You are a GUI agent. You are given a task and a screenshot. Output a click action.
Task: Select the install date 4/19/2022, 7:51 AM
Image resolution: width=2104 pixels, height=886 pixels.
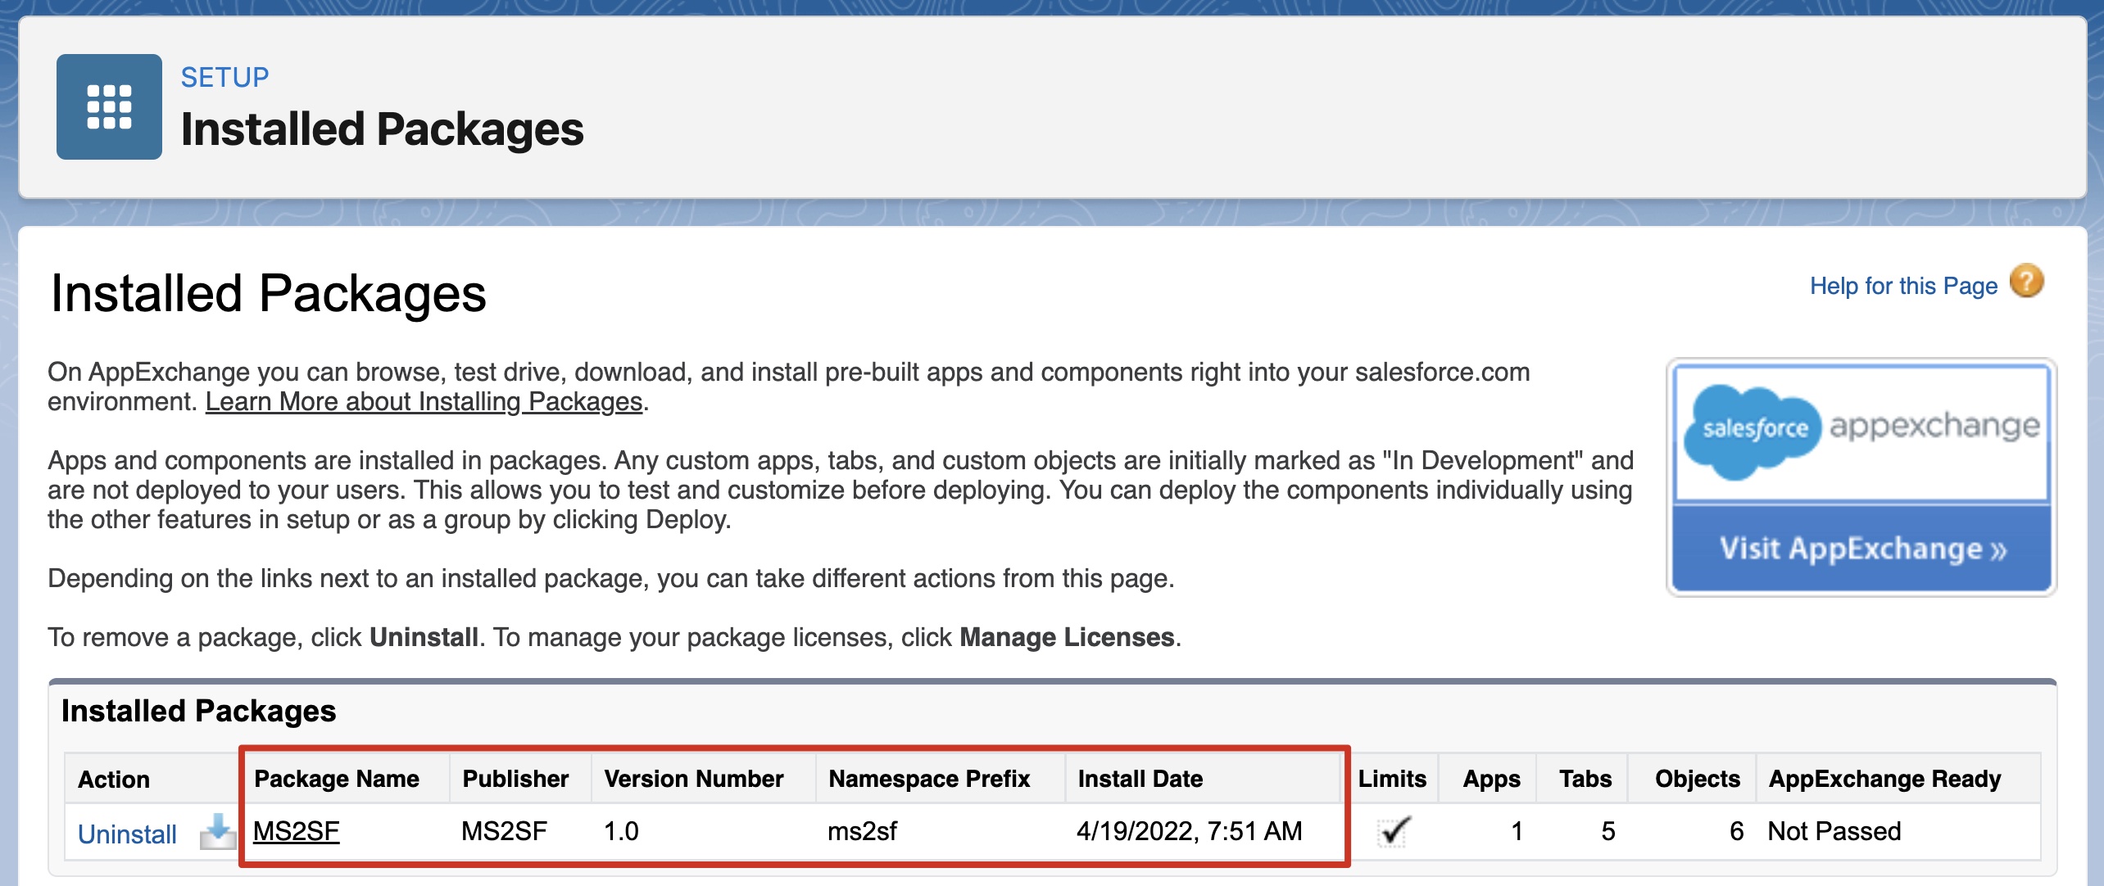click(1189, 831)
